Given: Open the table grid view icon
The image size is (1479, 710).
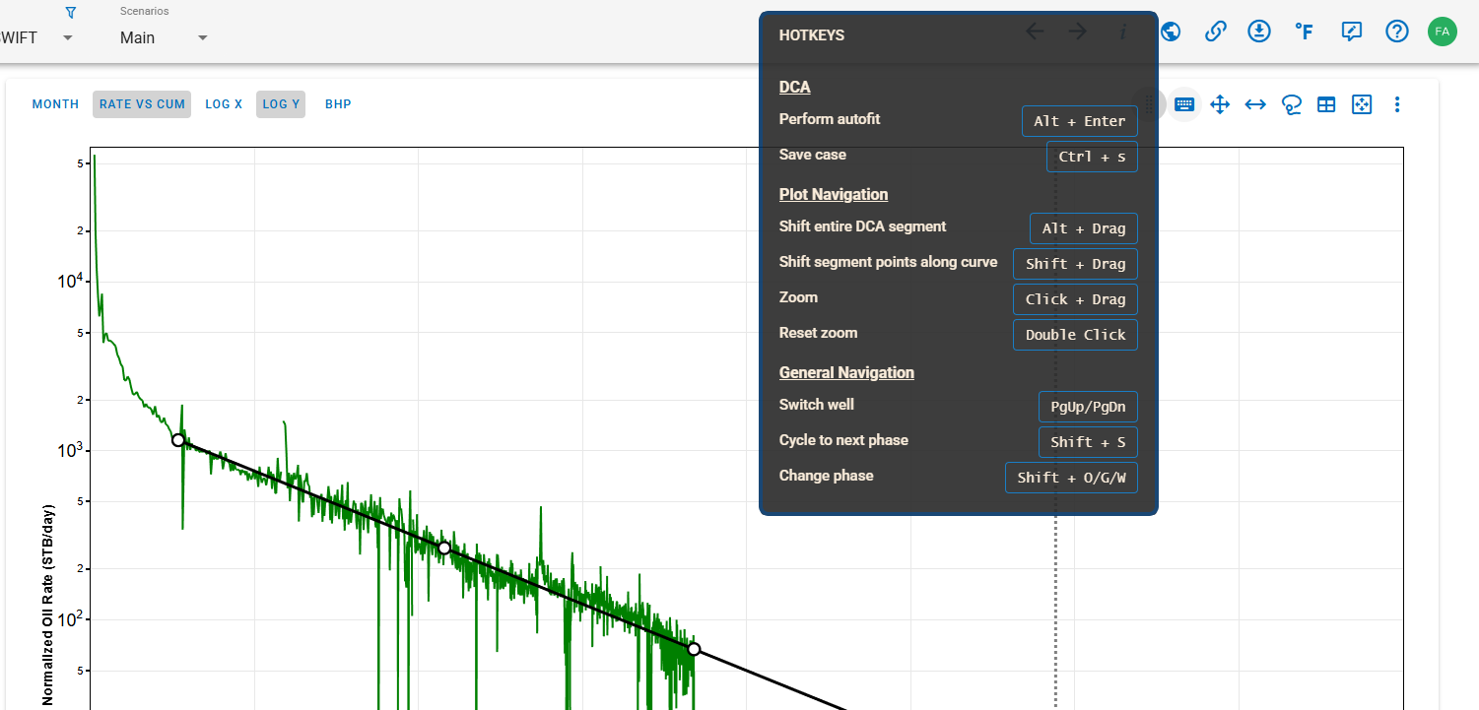Looking at the screenshot, I should tap(1326, 104).
